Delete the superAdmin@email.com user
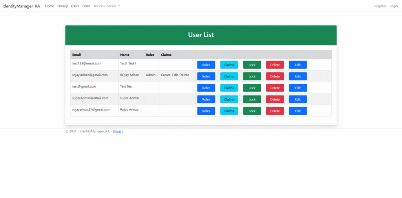Screen dimensions: 402x198 (275, 99)
